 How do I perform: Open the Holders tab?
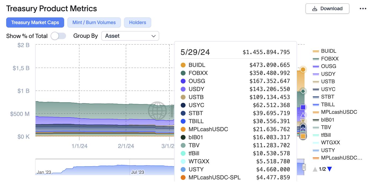[x=137, y=22]
